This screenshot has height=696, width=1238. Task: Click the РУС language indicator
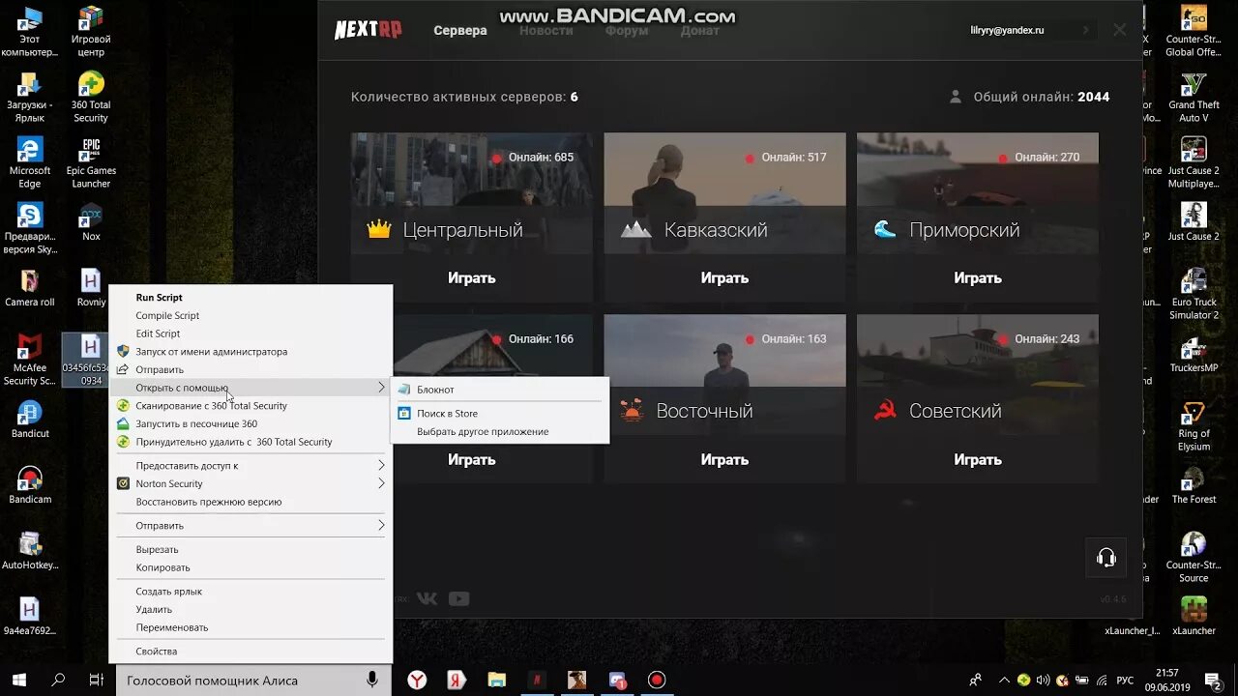[1125, 680]
